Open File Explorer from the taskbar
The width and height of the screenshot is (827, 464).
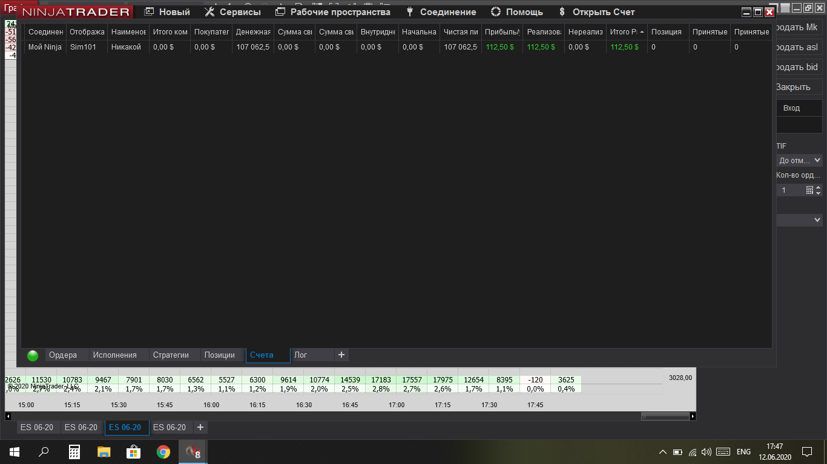(104, 451)
